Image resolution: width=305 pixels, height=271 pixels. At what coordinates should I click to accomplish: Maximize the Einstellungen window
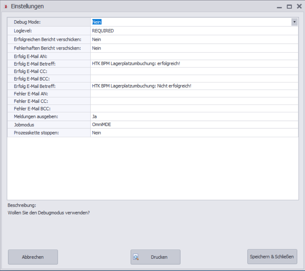(289, 7)
